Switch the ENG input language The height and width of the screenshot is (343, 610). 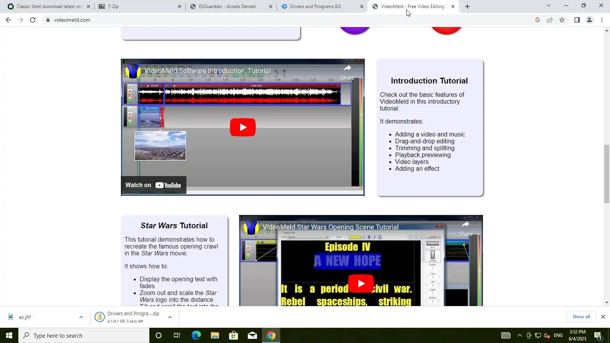click(x=558, y=335)
